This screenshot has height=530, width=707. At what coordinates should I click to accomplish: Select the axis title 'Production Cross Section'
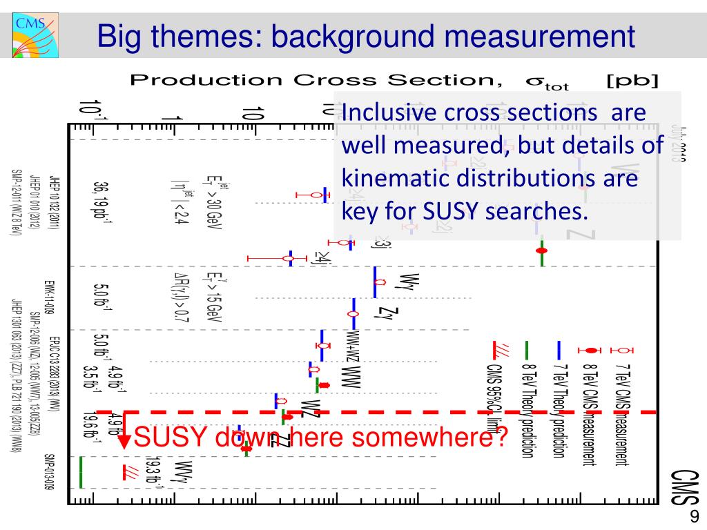[x=316, y=80]
